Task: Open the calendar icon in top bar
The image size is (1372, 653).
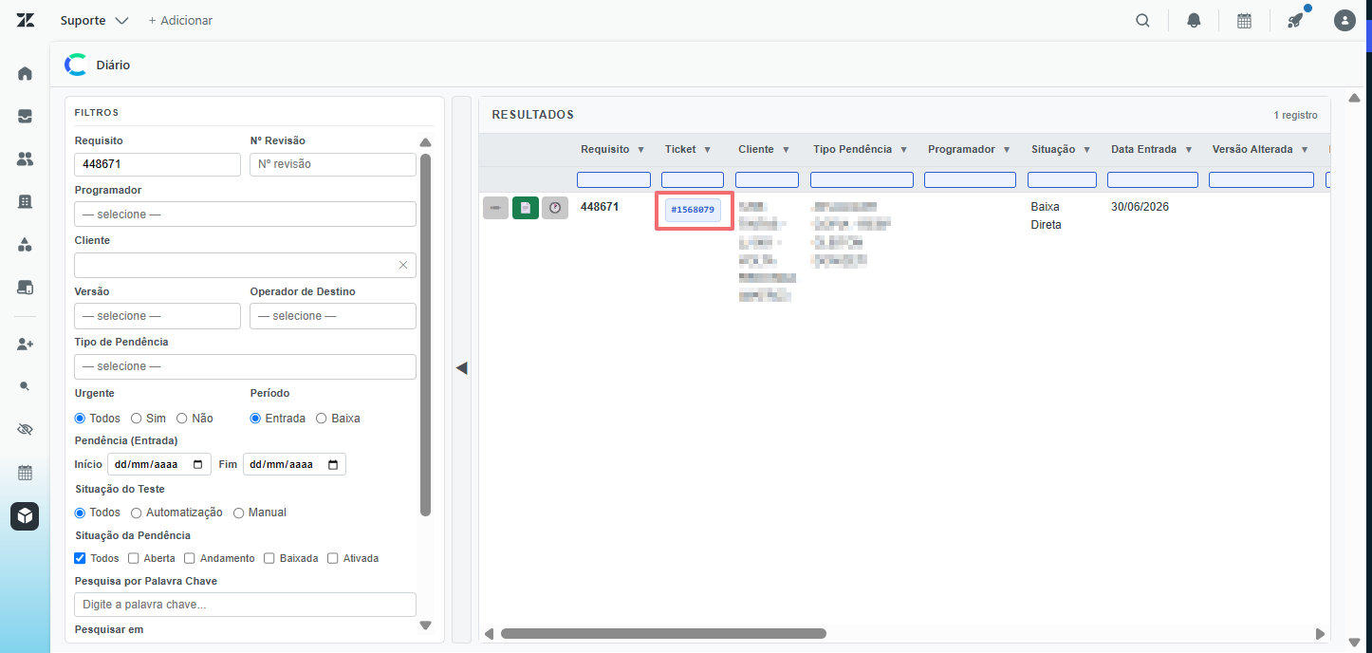Action: click(x=1244, y=20)
